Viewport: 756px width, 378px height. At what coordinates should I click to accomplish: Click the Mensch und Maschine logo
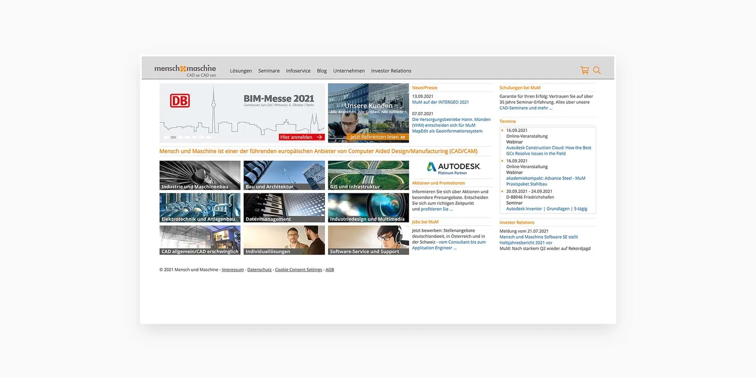tap(185, 70)
